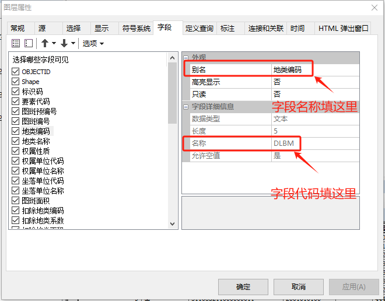Click the move field up arrow icon

pos(45,43)
